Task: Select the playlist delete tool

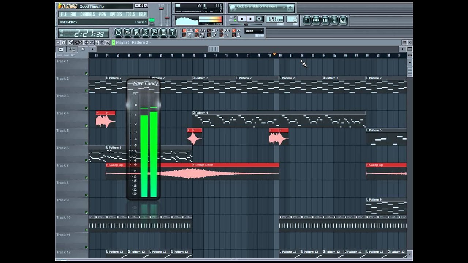Action: tap(81, 42)
